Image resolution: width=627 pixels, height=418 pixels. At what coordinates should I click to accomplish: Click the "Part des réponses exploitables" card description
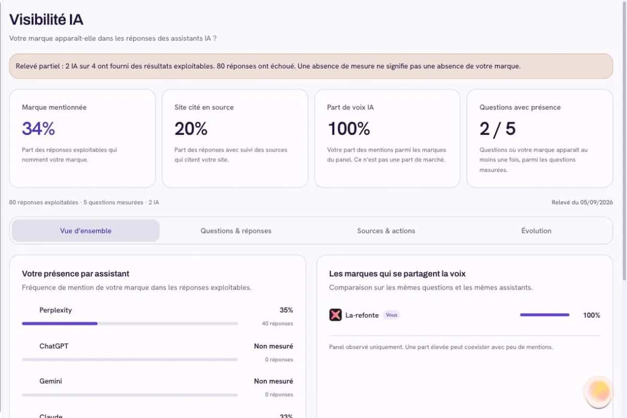[69, 155]
